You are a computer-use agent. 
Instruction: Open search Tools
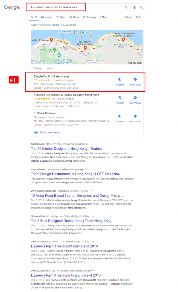[138, 17]
